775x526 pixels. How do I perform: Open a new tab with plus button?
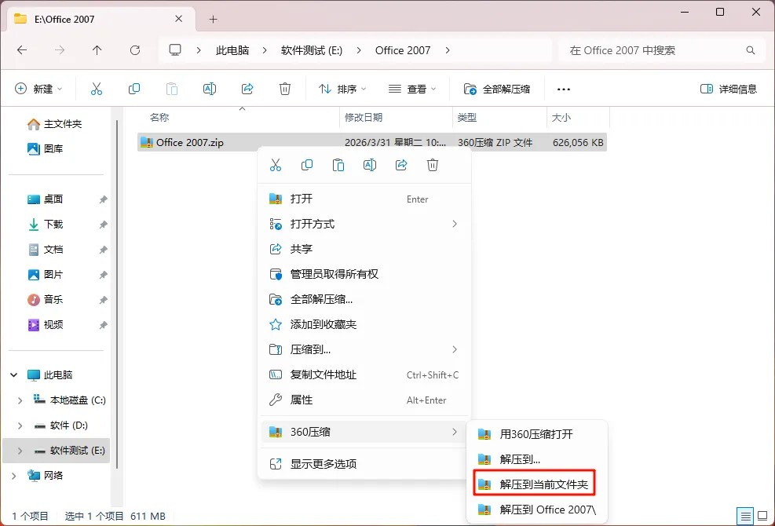213,20
